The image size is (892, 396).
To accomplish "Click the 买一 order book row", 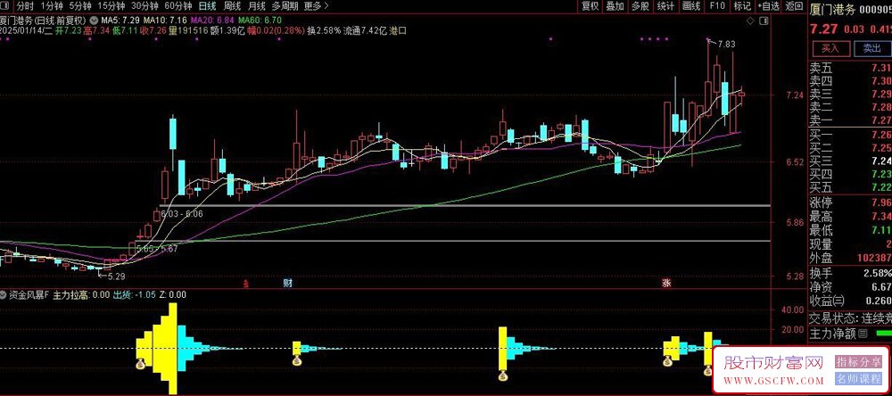I will (850, 135).
